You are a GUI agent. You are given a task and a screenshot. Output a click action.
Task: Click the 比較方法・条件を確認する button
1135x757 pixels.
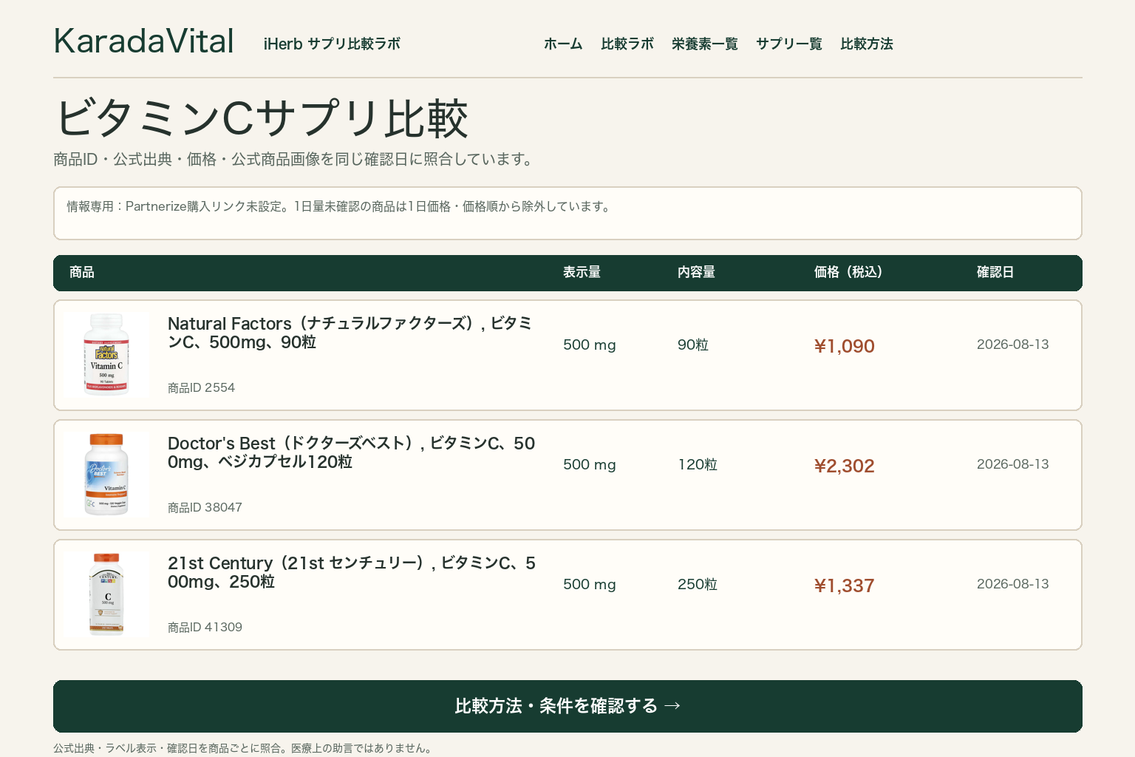click(x=567, y=706)
